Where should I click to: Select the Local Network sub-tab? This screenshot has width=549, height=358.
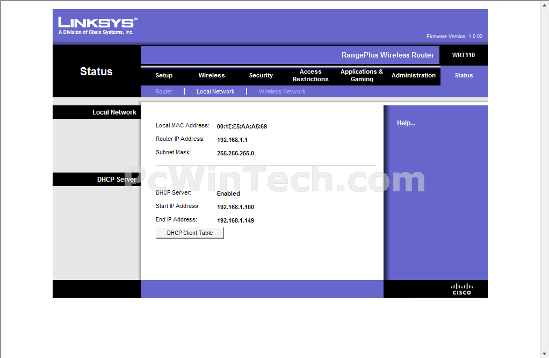[x=215, y=91]
